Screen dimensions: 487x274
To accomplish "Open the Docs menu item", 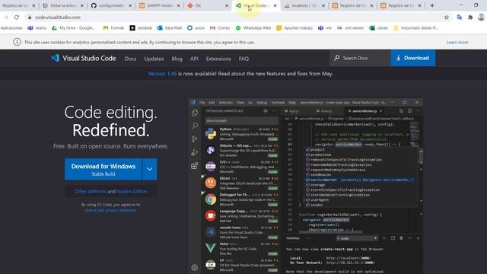I will click(130, 59).
